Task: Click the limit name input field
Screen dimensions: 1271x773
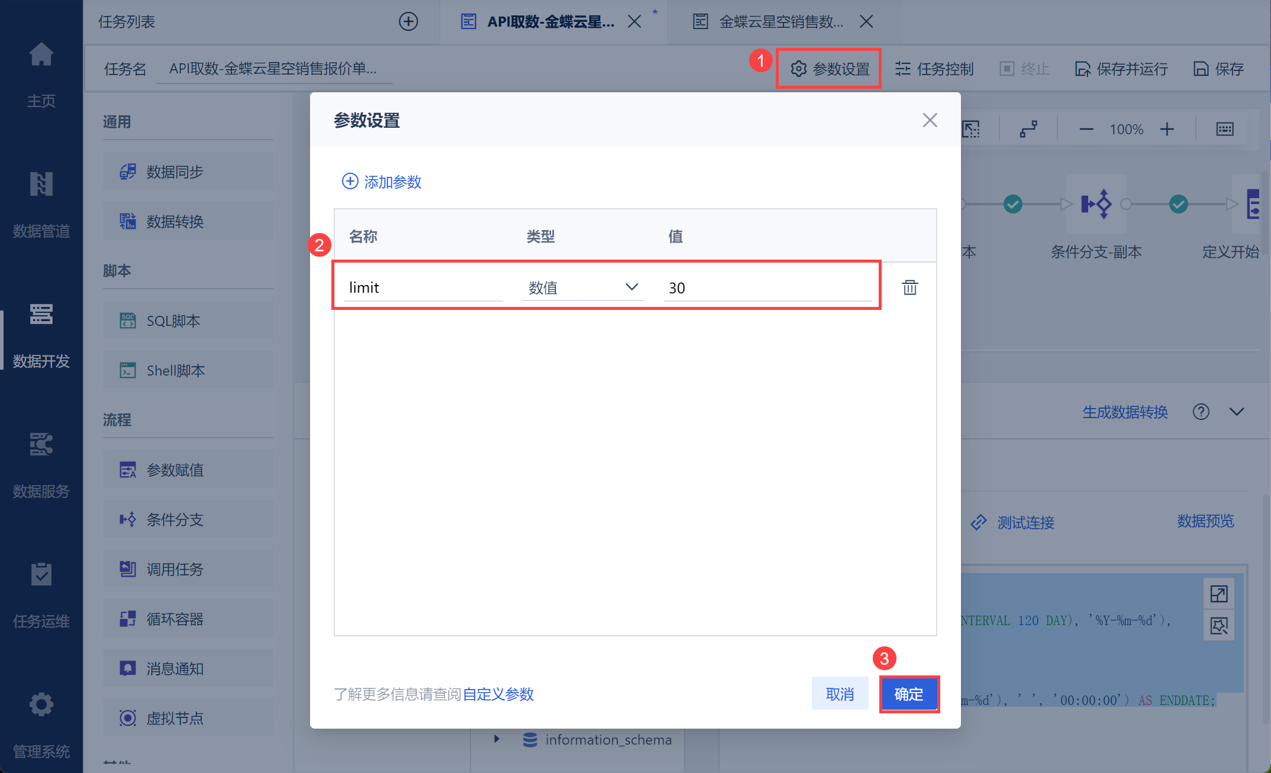Action: point(422,287)
